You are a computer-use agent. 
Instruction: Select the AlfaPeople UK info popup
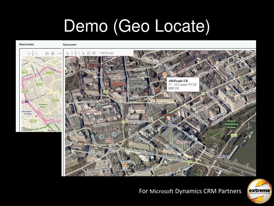183,84
